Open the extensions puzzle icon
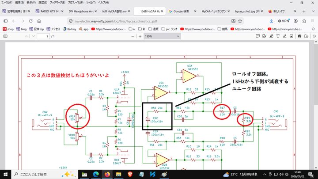The width and height of the screenshot is (318, 179). [304, 21]
